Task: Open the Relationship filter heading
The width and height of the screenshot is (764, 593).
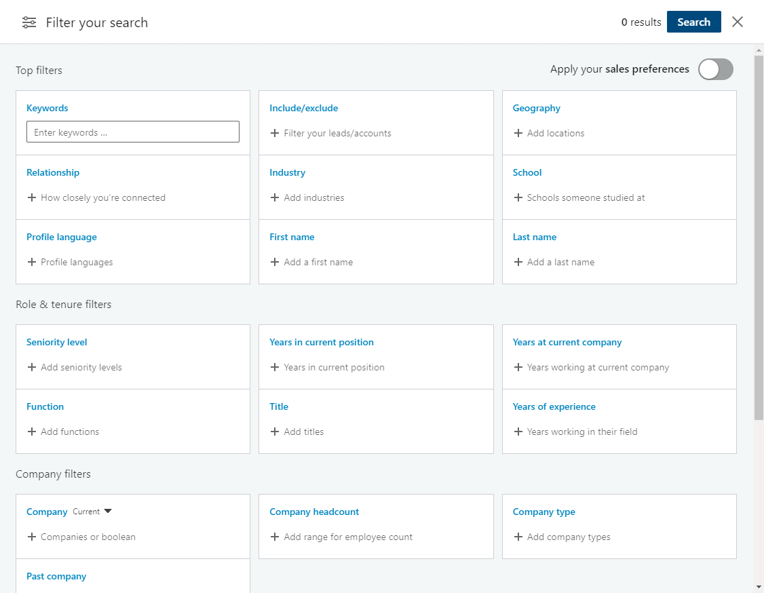Action: [53, 172]
